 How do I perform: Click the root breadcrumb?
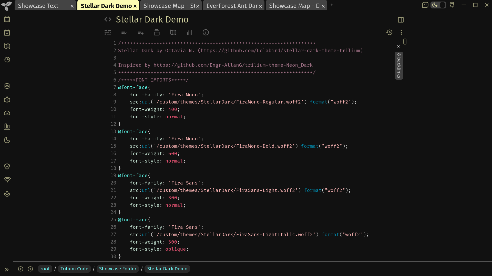(x=45, y=269)
